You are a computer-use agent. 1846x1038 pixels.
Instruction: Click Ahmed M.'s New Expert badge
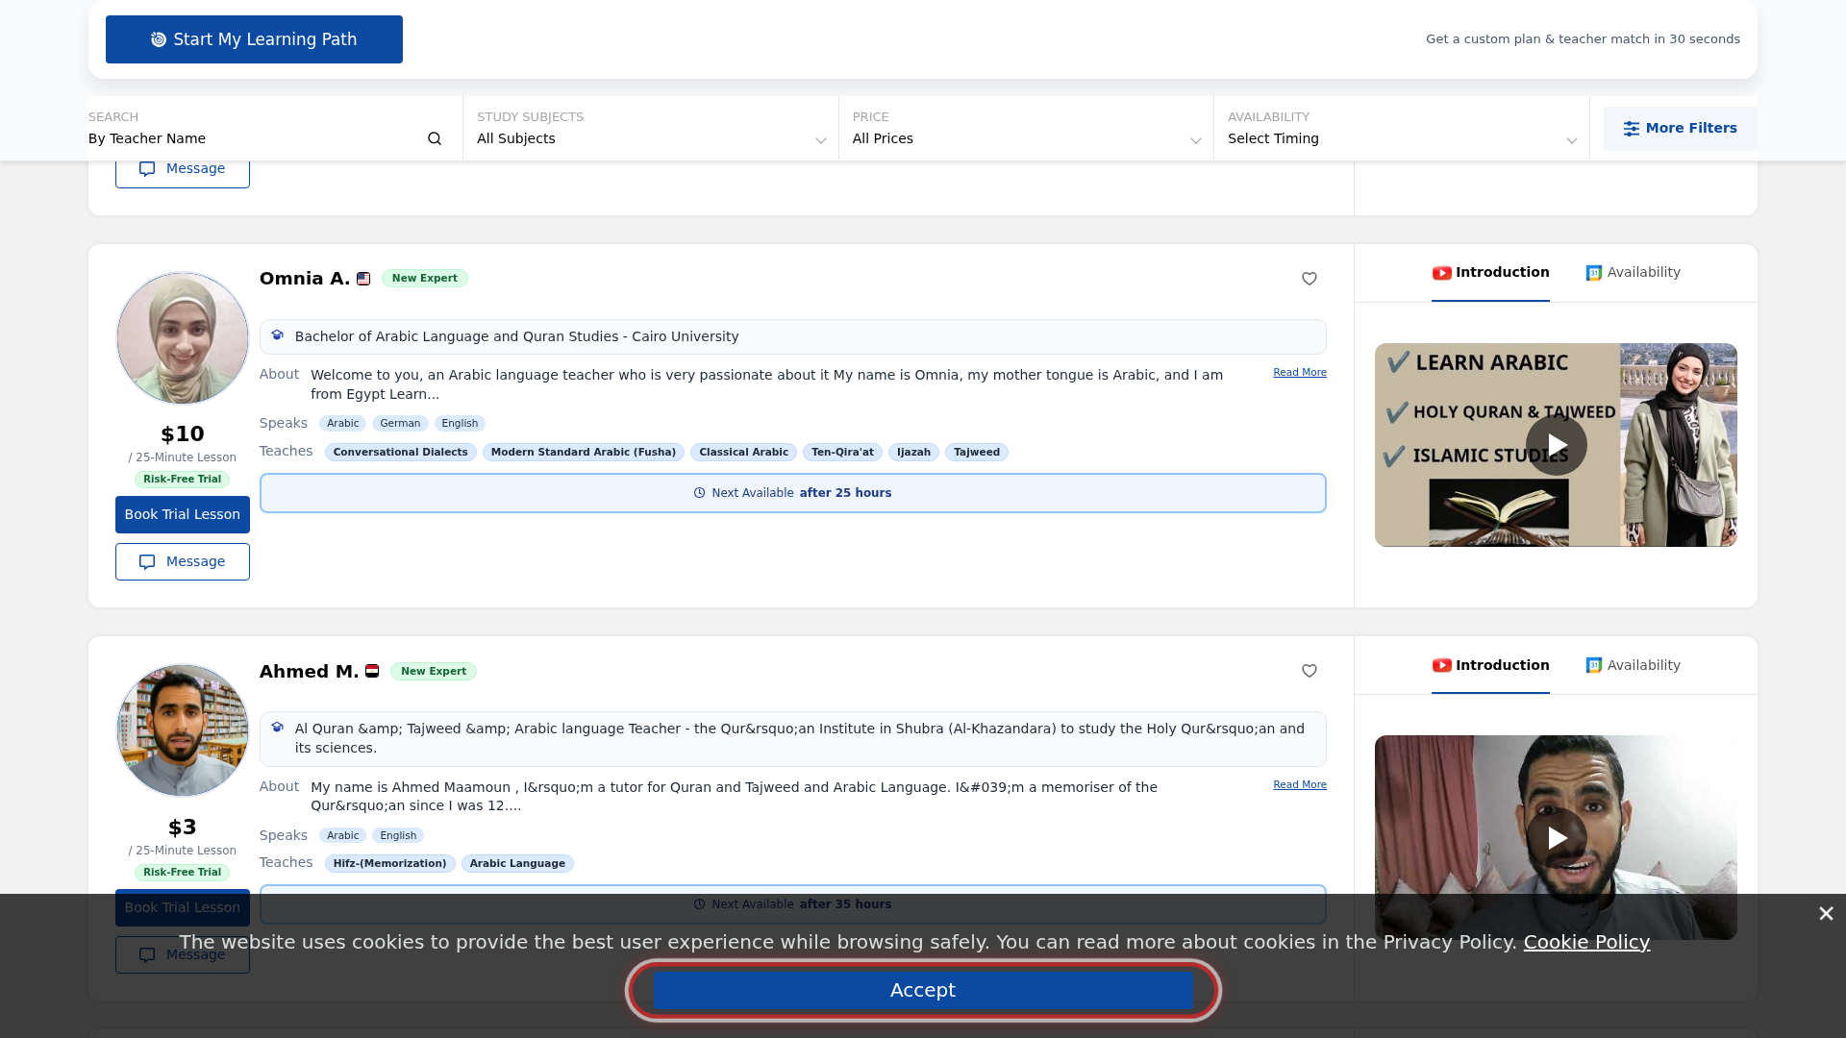click(434, 671)
